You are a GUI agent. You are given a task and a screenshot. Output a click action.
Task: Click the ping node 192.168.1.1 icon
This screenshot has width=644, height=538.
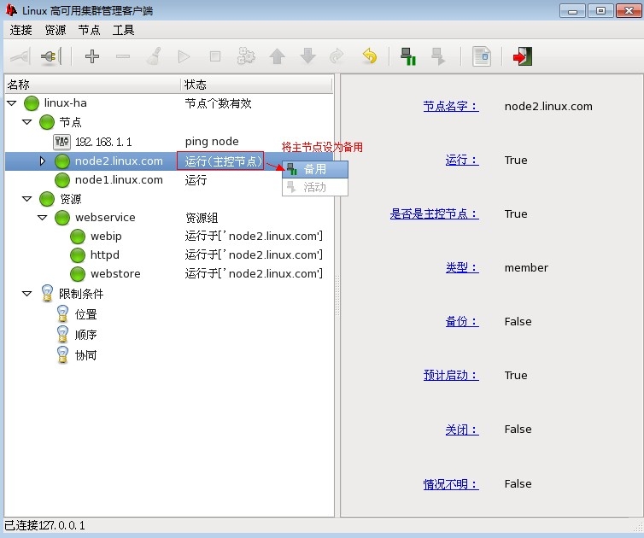point(61,142)
